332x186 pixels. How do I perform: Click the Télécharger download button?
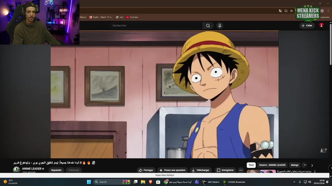200,170
